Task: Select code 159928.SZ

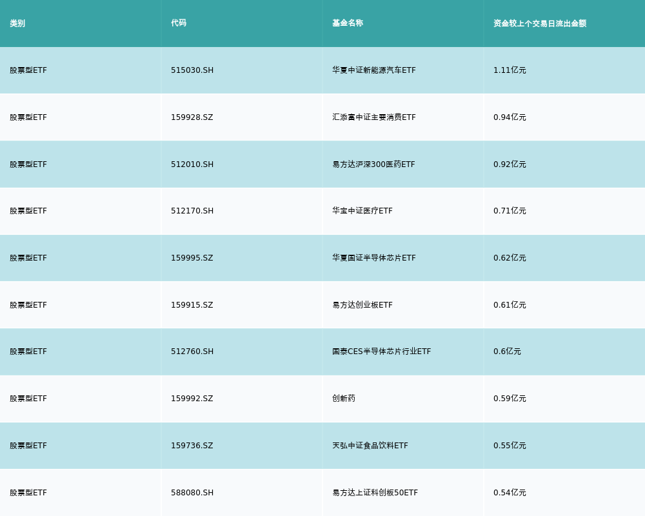Action: point(192,117)
